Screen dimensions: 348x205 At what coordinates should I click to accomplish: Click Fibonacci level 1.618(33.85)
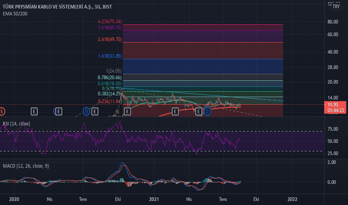point(110,56)
